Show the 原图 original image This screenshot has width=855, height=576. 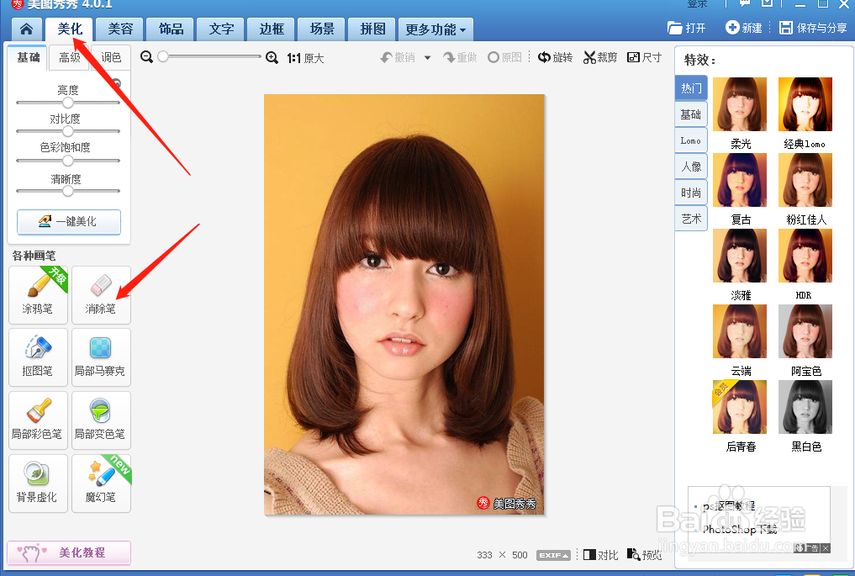(504, 57)
